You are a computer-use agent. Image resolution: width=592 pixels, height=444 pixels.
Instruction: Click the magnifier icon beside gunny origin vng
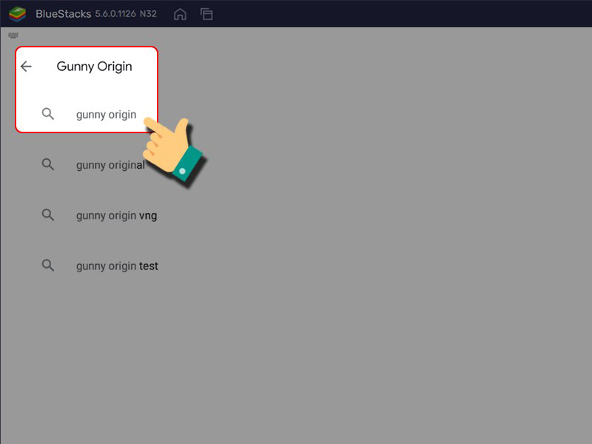click(x=48, y=215)
